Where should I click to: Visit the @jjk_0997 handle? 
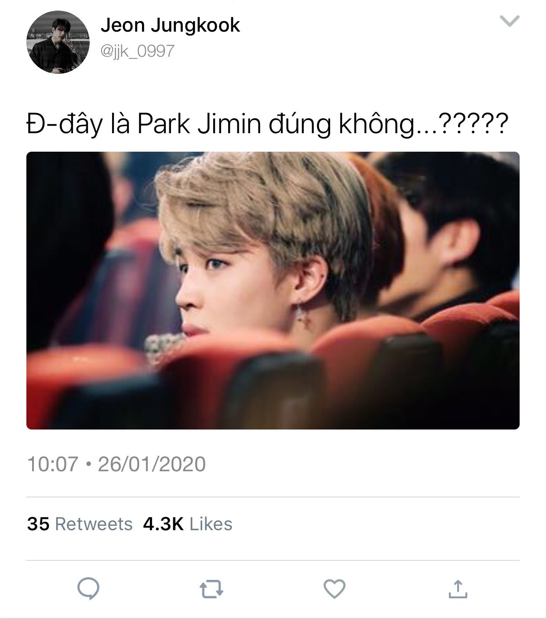138,51
